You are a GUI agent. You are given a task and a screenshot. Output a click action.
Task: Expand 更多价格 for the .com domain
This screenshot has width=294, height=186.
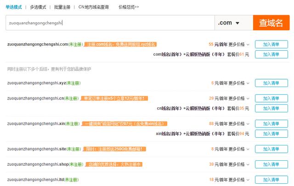coord(239,45)
